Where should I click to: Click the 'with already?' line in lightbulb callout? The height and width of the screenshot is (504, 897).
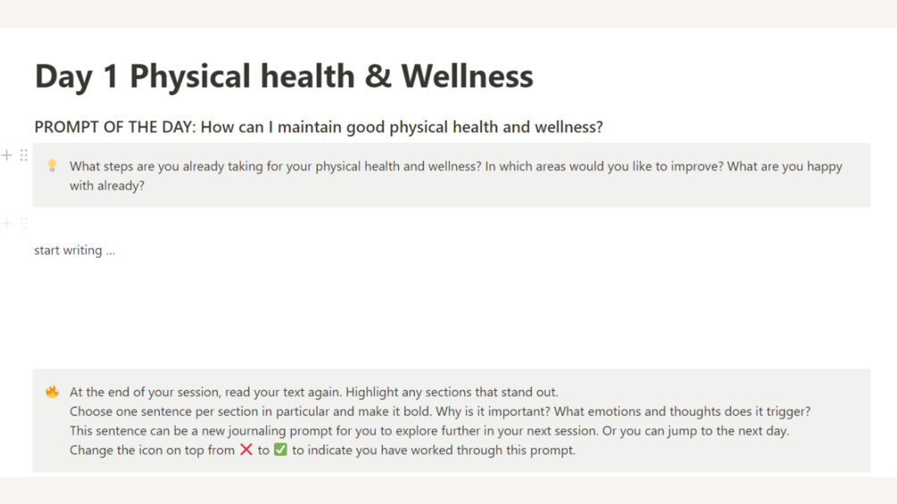click(x=106, y=186)
